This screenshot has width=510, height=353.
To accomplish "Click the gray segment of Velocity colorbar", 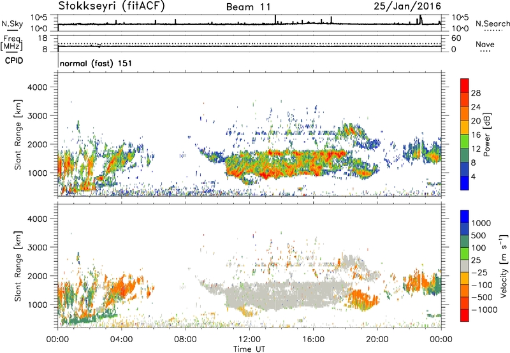I will (465, 266).
